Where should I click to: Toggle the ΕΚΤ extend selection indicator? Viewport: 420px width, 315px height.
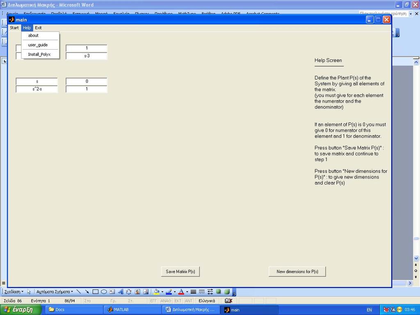pyautogui.click(x=178, y=301)
